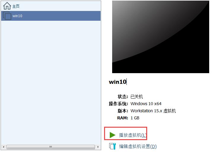Viewport: 216px width, 154px height.
Task: Click the bold win10 title field
Action: tap(117, 82)
